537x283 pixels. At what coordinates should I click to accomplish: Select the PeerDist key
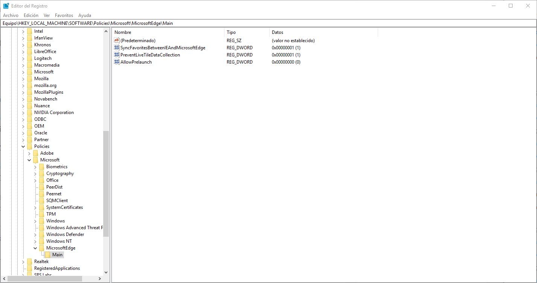[x=54, y=187]
